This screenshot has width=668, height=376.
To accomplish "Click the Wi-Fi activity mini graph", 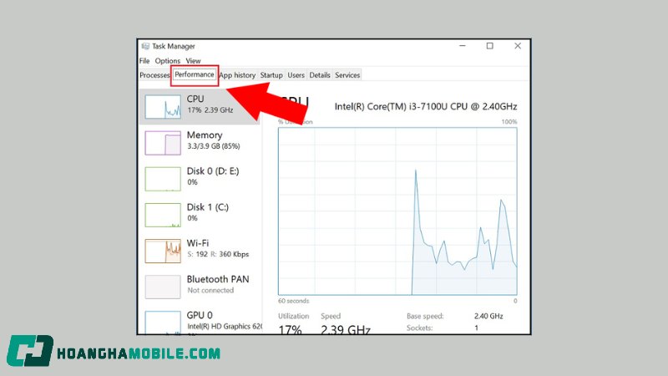I will [163, 252].
